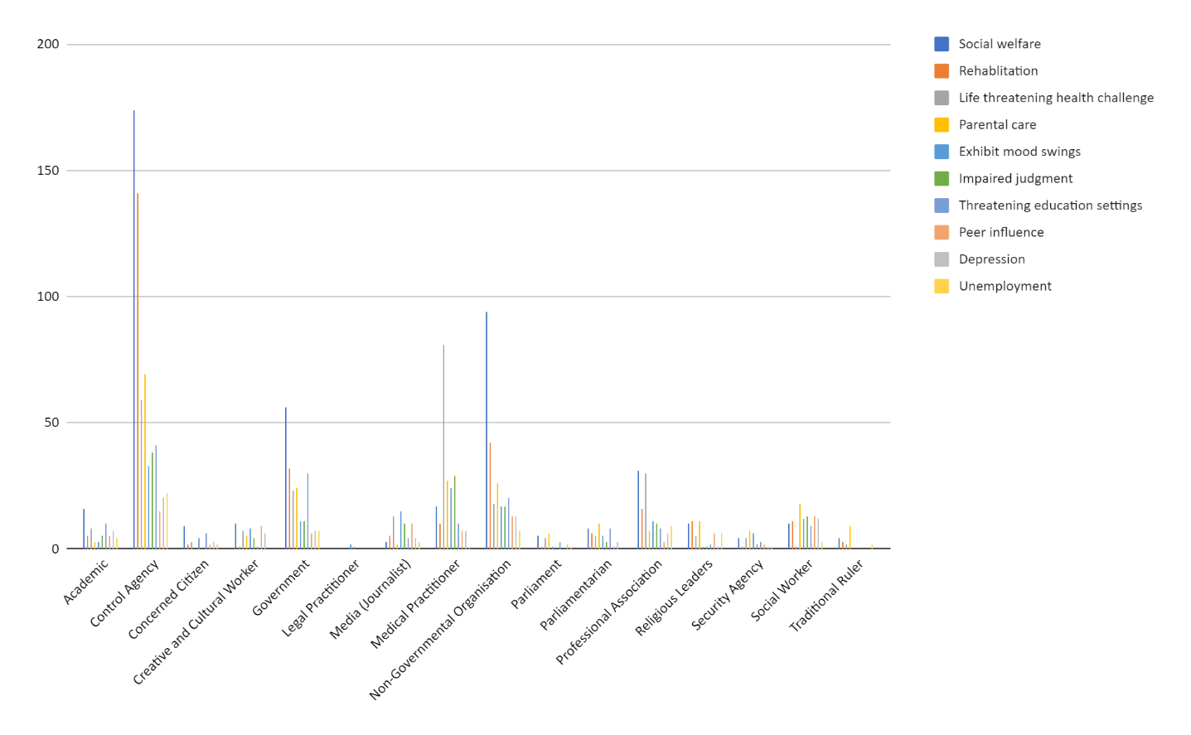Select the Depression legend label
1191x735 pixels.
(991, 259)
